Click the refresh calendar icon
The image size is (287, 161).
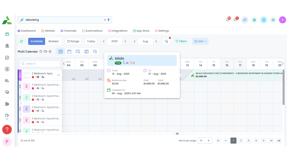pos(21,41)
